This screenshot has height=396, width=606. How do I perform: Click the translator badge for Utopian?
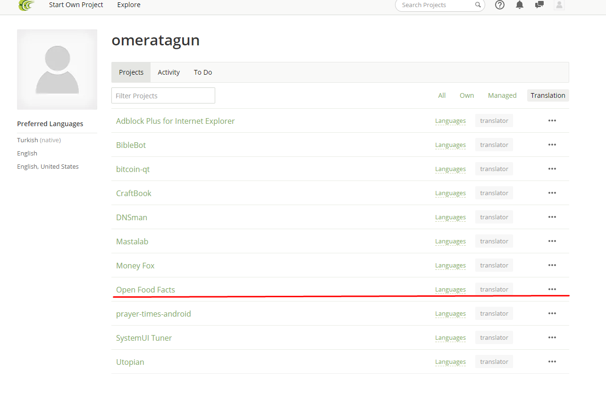click(x=494, y=362)
